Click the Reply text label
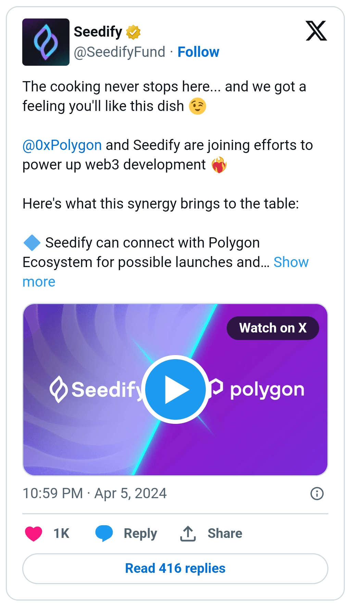 pos(140,533)
